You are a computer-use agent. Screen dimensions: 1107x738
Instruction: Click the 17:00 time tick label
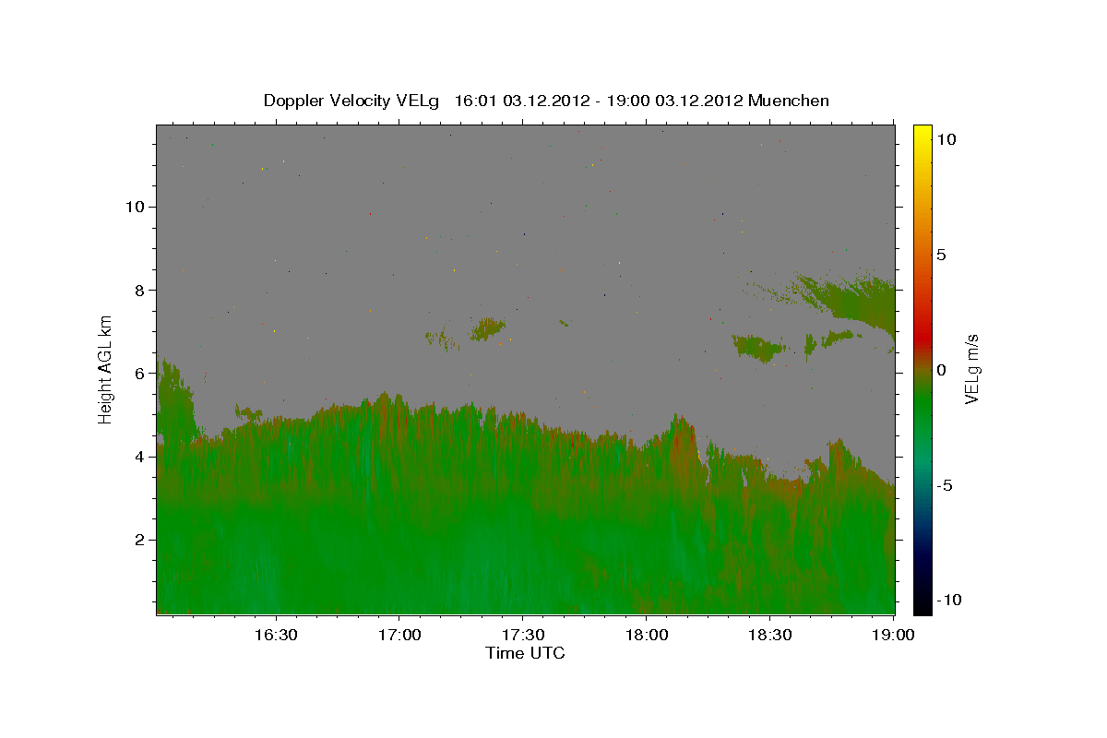[399, 635]
